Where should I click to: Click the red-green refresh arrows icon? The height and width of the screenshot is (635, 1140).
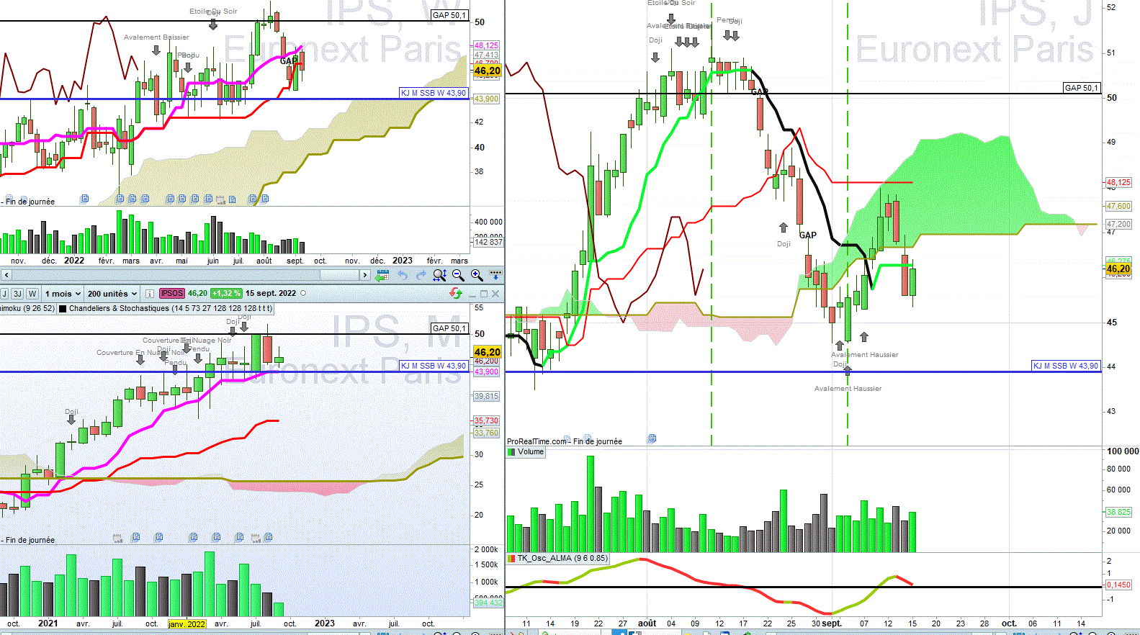click(x=455, y=293)
